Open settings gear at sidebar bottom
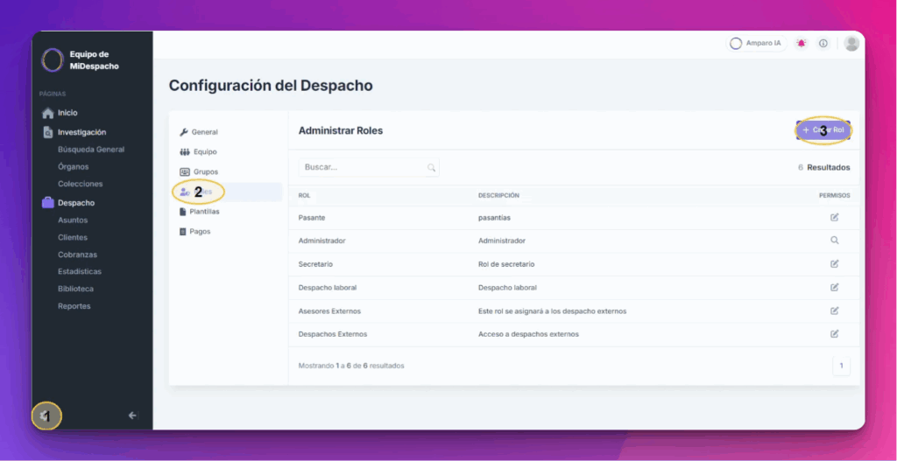Image resolution: width=897 pixels, height=461 pixels. click(x=46, y=416)
